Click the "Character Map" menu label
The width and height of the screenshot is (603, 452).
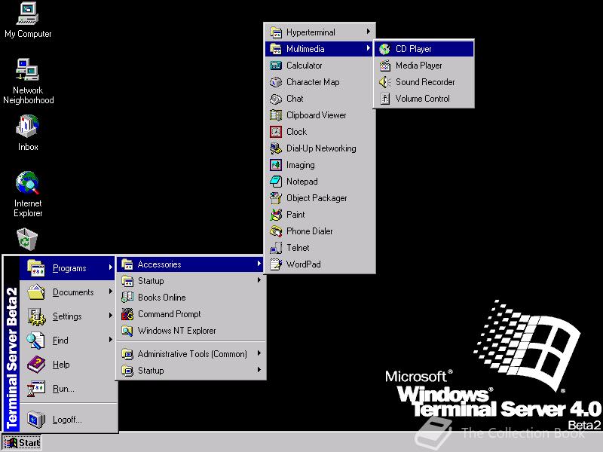(313, 82)
